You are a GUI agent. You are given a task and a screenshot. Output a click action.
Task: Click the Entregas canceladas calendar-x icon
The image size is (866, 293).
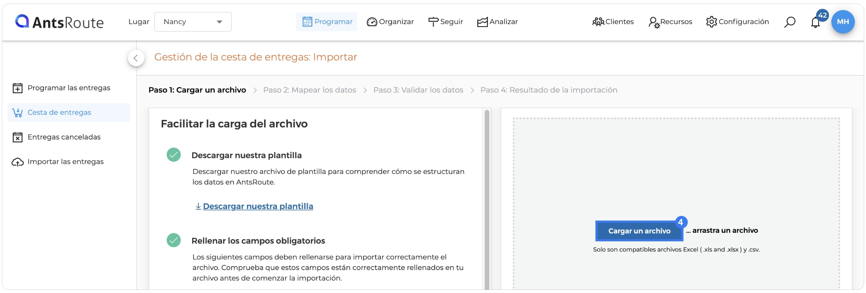[18, 137]
